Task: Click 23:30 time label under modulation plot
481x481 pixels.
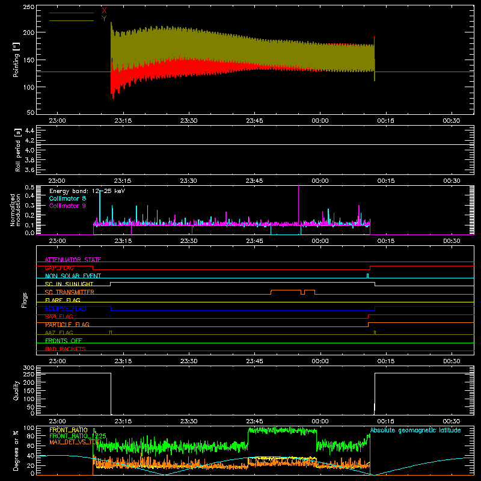Action: click(x=189, y=241)
